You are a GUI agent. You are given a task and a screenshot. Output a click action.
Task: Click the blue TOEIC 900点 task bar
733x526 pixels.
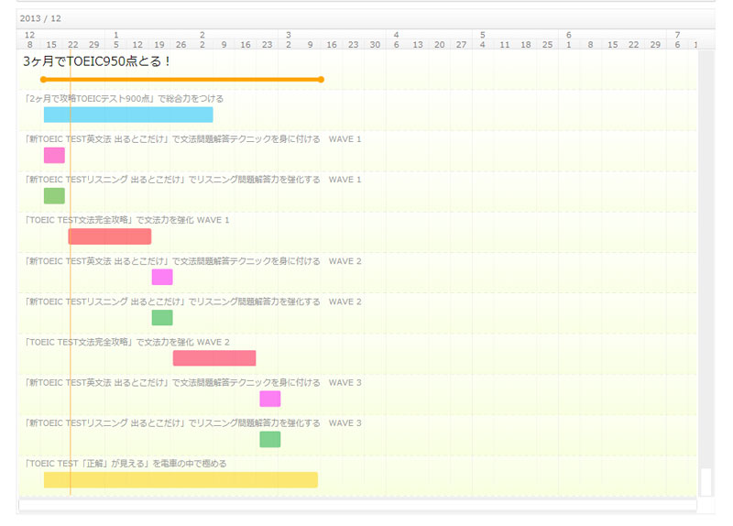click(128, 115)
